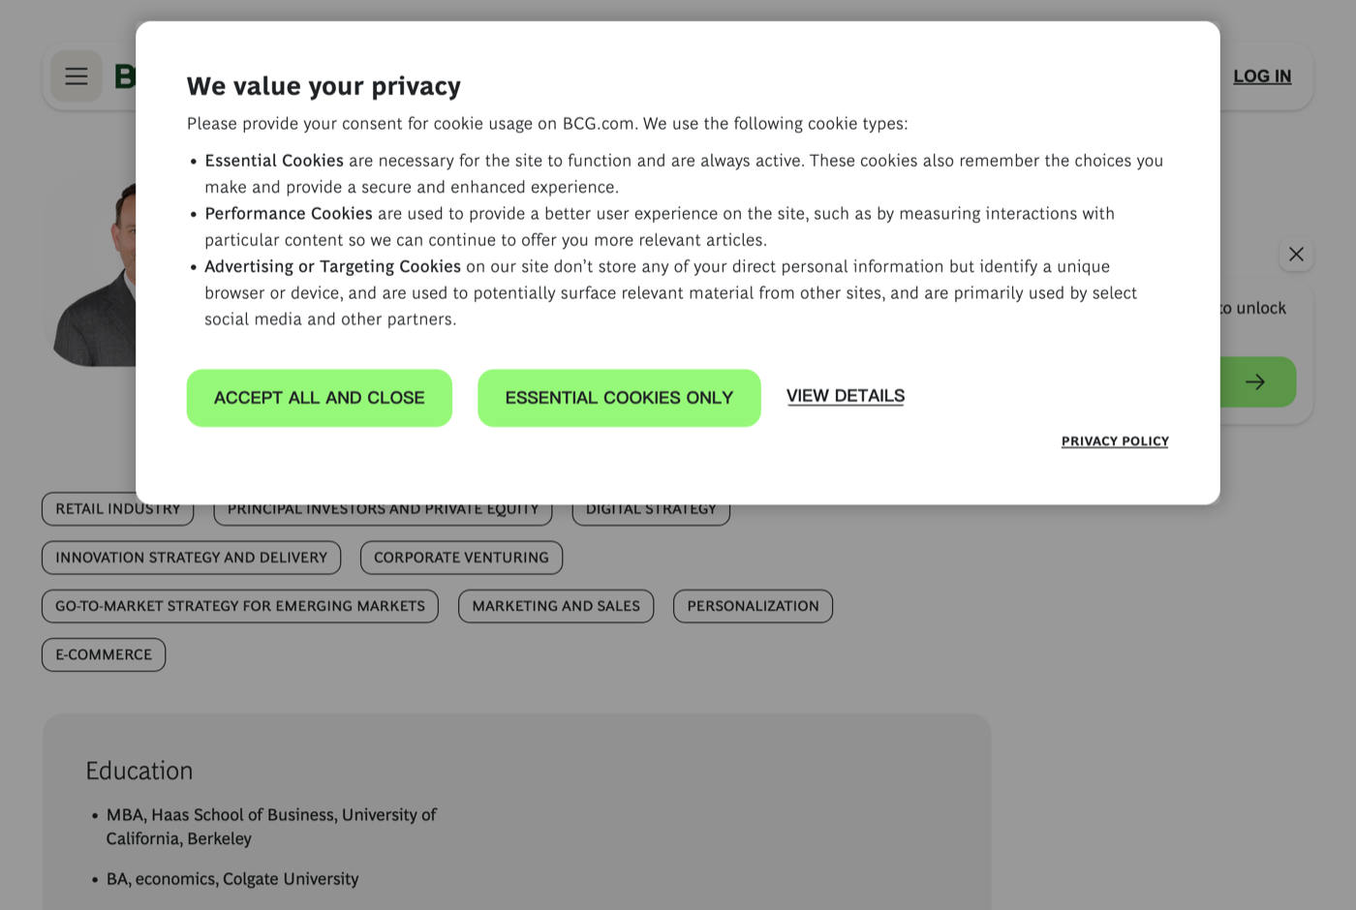The width and height of the screenshot is (1356, 910).
Task: Click the Education section heading
Action: point(139,771)
